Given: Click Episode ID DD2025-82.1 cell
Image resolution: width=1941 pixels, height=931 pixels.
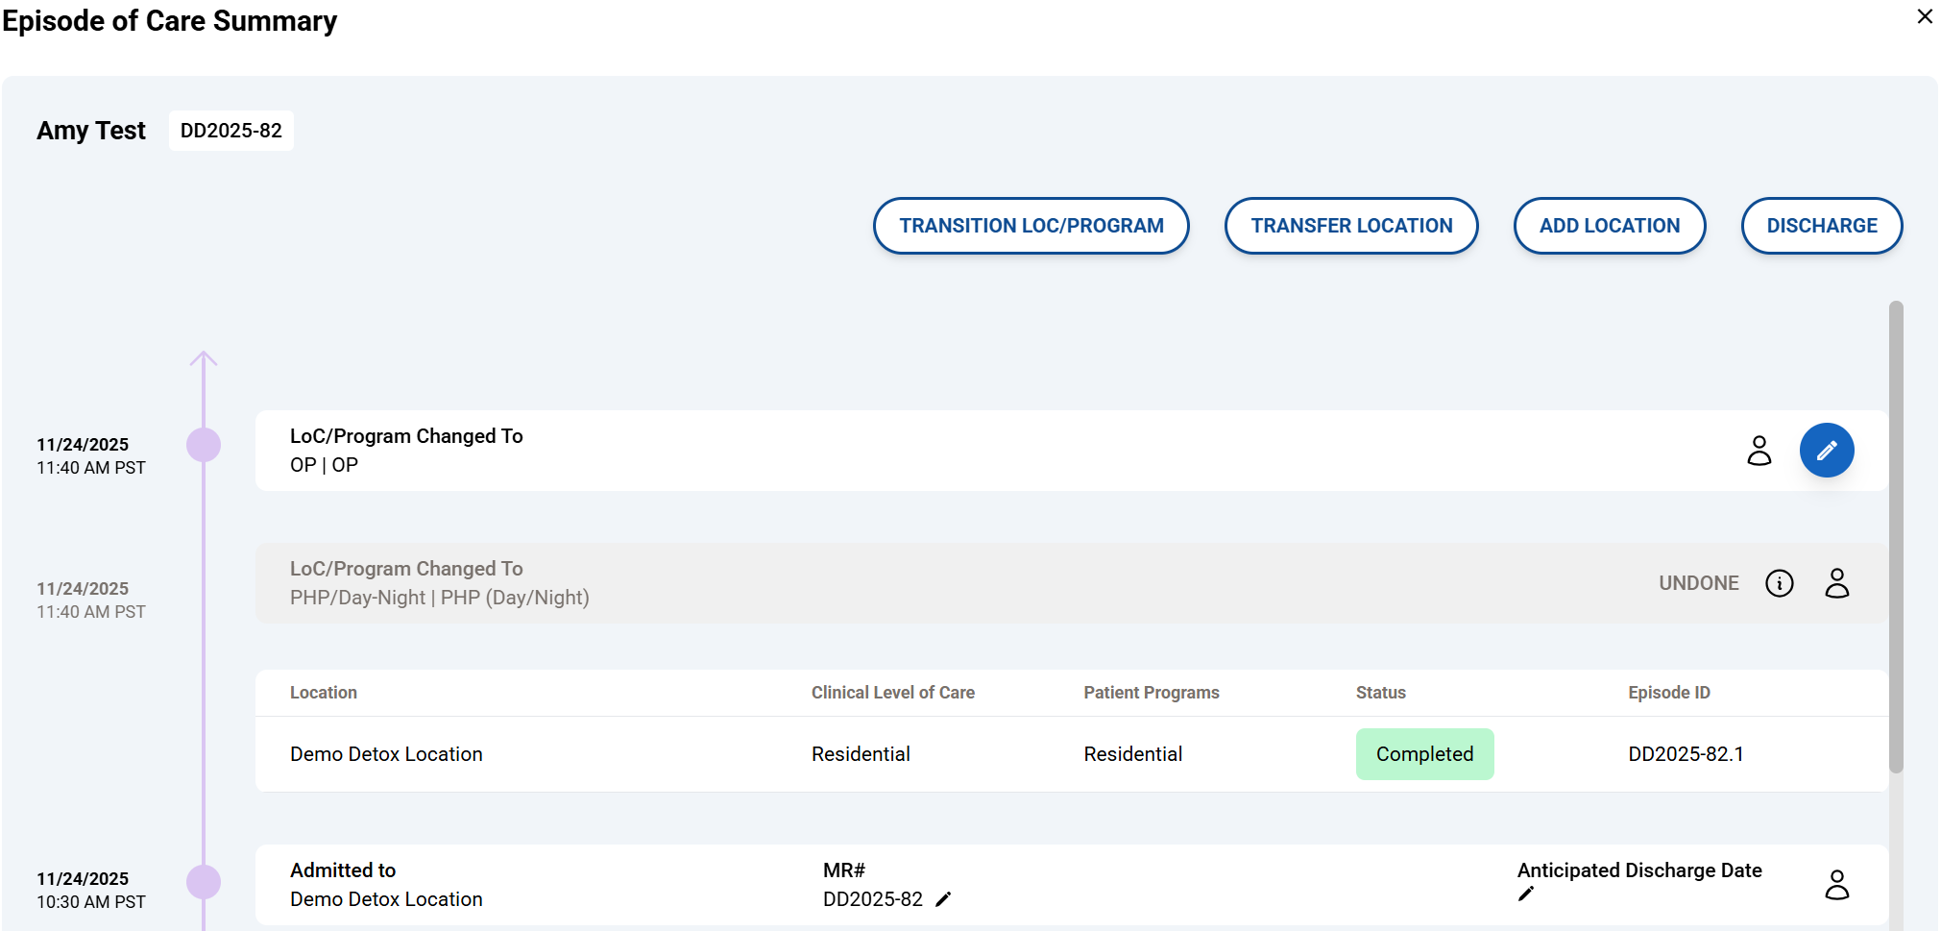Looking at the screenshot, I should tap(1686, 754).
